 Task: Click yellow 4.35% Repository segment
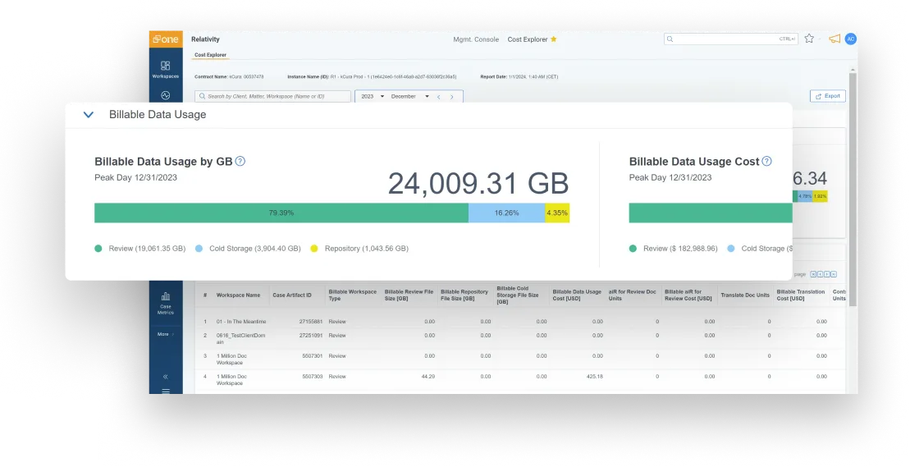(557, 213)
